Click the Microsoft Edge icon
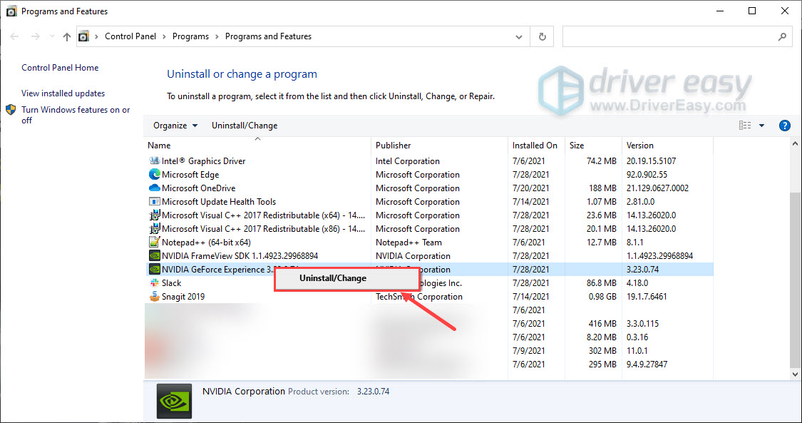Viewport: 802px width, 423px height. pos(154,174)
